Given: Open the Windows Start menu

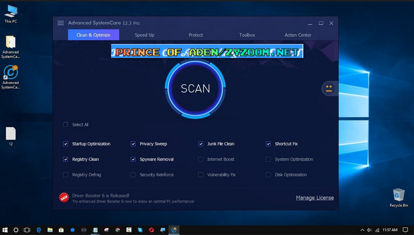Looking at the screenshot, I should point(5,230).
